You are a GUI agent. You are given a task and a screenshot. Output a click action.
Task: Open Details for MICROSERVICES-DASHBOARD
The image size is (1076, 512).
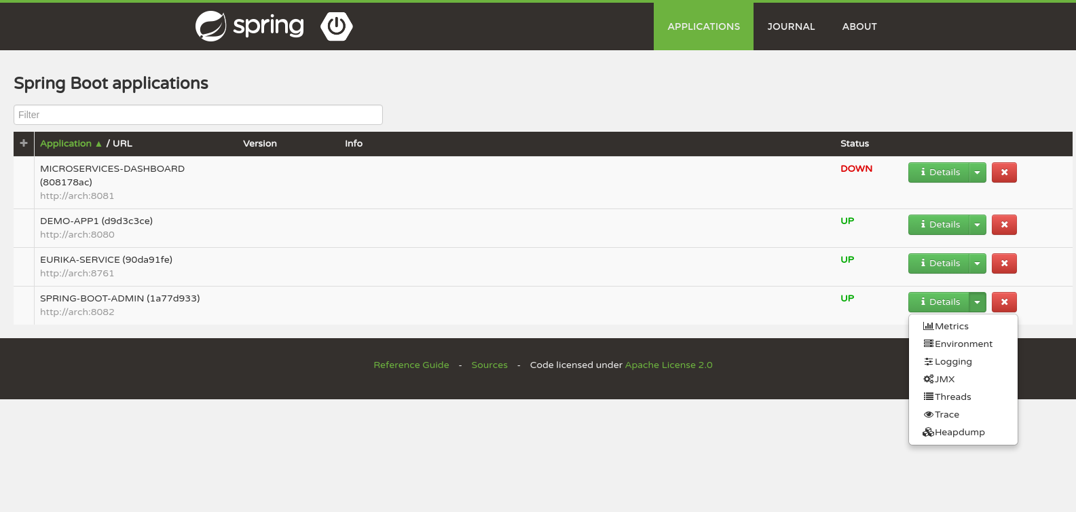click(939, 172)
